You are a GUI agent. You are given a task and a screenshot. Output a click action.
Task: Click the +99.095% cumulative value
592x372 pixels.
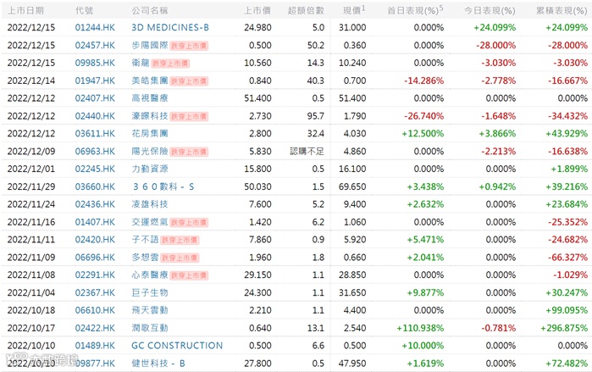(567, 310)
